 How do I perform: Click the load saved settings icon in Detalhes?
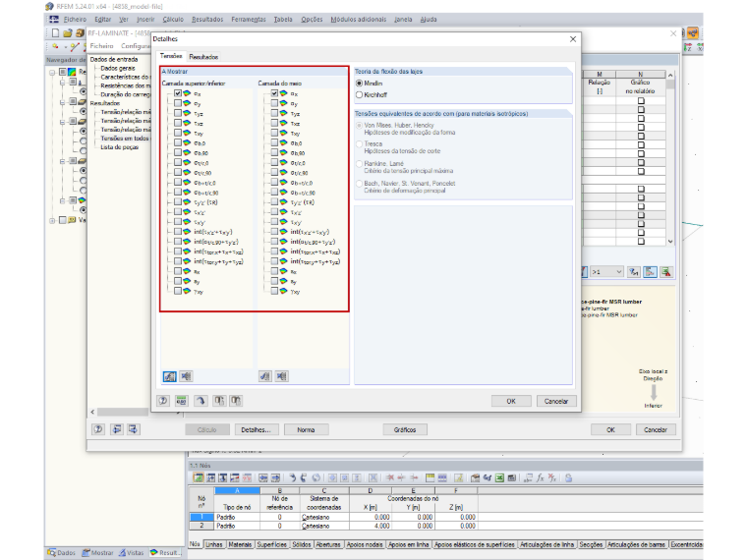pos(218,401)
